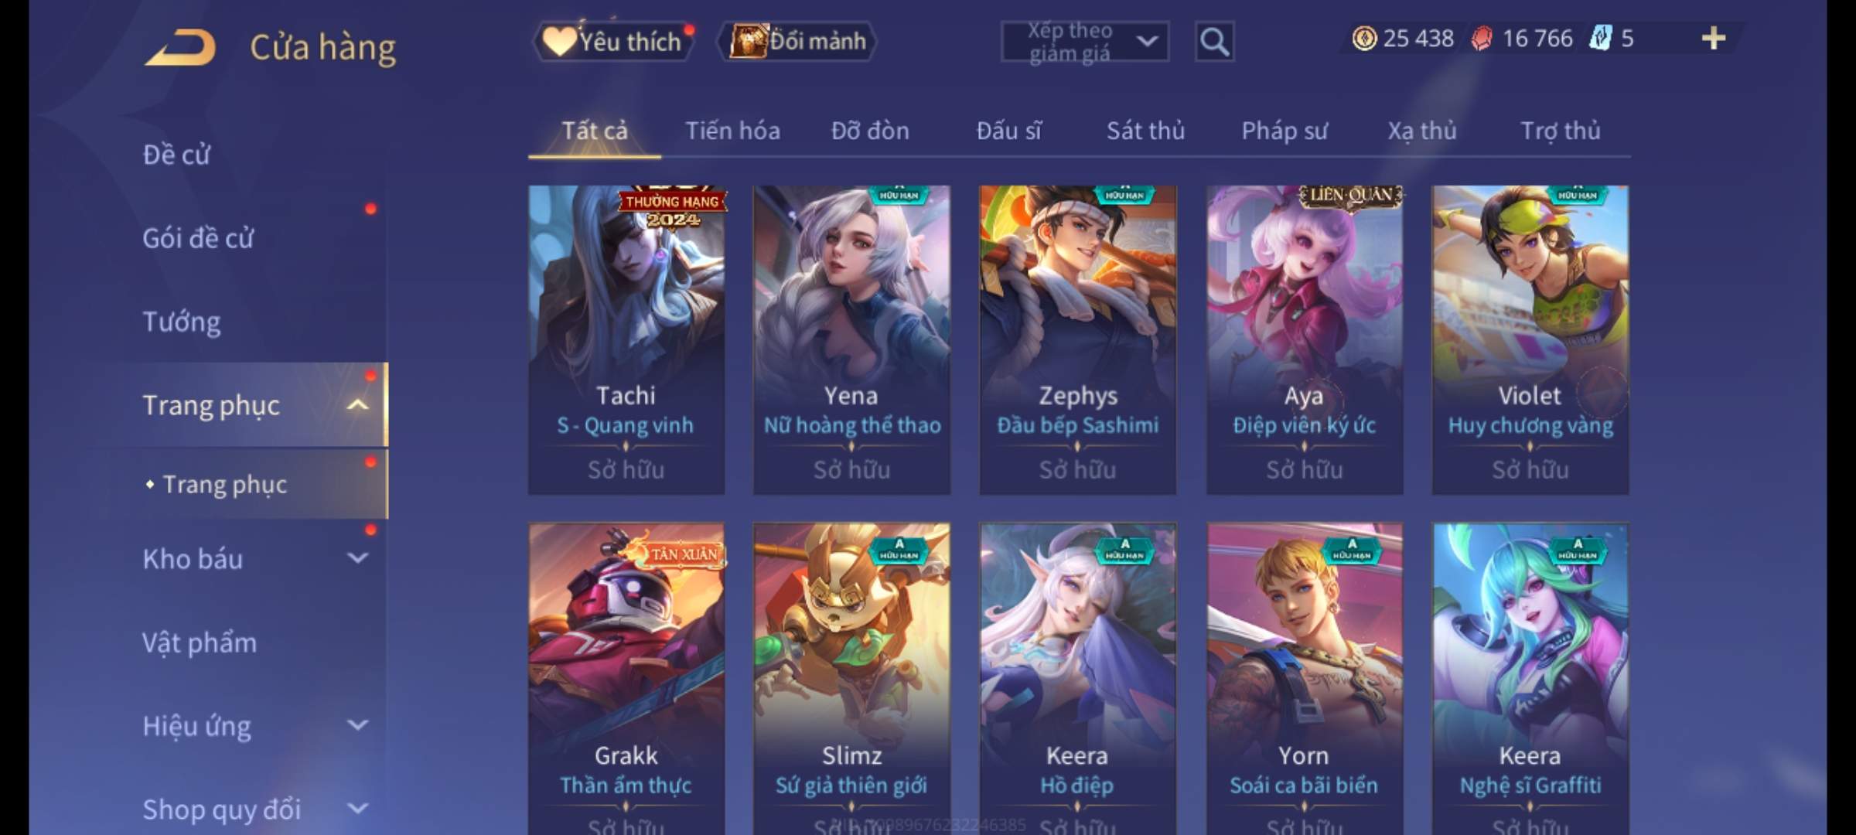This screenshot has width=1856, height=835.
Task: Switch to the Tiến hóa tab
Action: coord(732,131)
